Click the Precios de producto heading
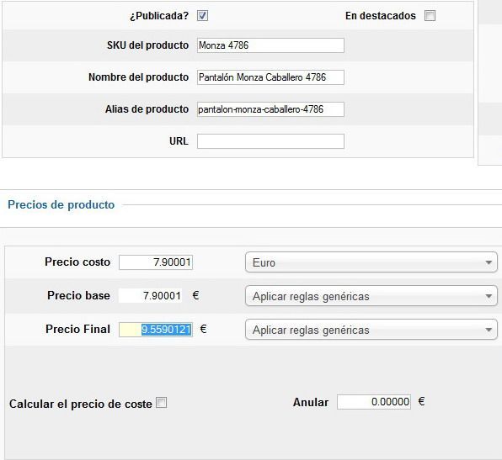Image resolution: width=502 pixels, height=460 pixels. [x=61, y=204]
